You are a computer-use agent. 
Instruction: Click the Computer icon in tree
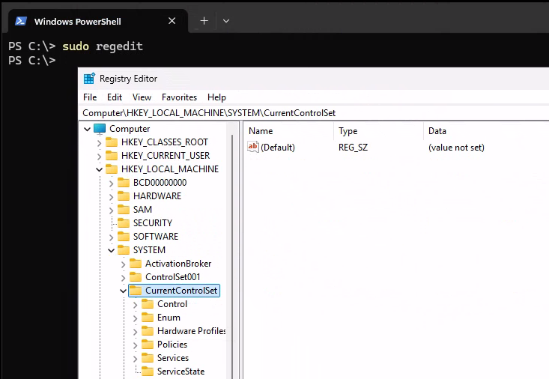[x=100, y=129]
